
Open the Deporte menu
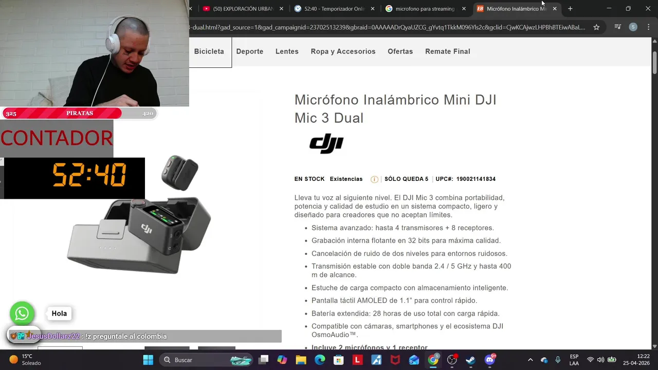click(x=250, y=51)
